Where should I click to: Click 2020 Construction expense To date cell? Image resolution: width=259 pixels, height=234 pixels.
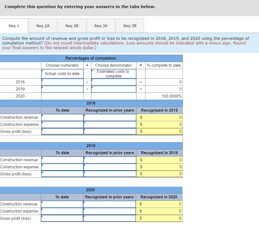pos(62,211)
